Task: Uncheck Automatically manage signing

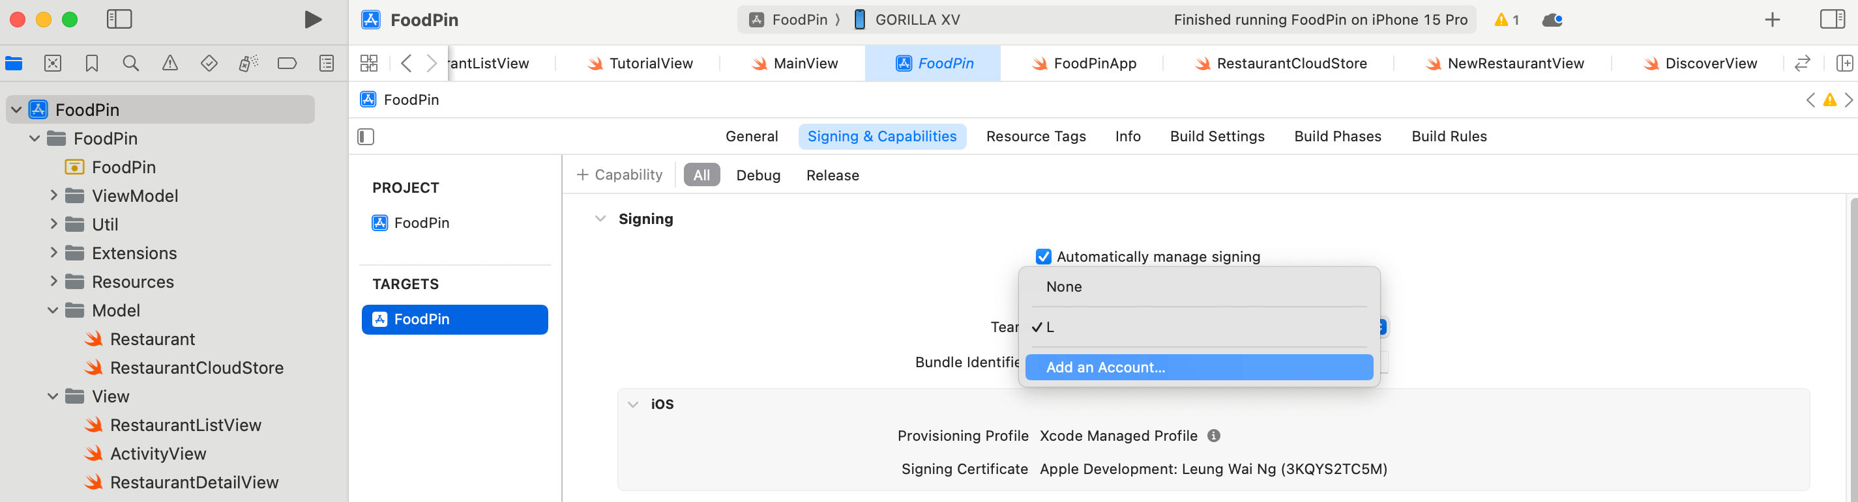Action: [x=1044, y=257]
